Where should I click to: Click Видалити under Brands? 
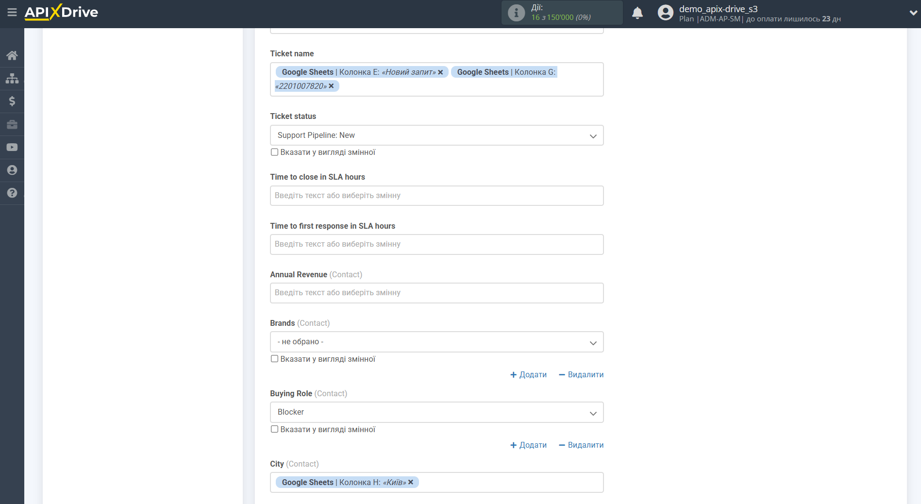(x=581, y=375)
